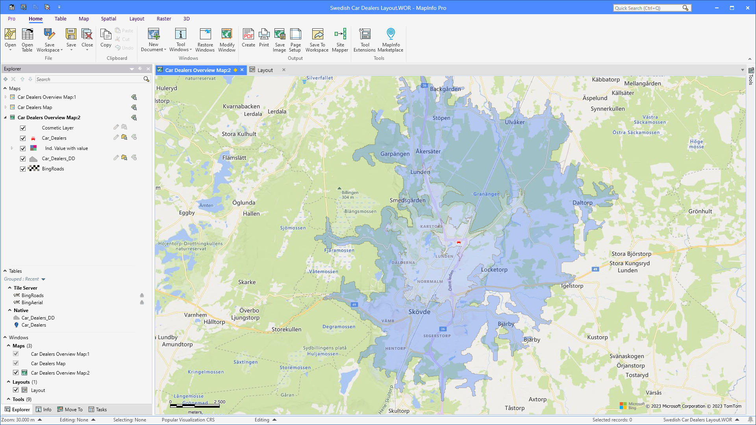Toggle Car Dealers Overview Map:1 window checkbox
The image size is (756, 425).
(x=16, y=354)
